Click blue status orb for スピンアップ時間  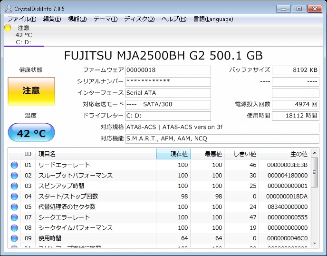pyautogui.click(x=14, y=186)
